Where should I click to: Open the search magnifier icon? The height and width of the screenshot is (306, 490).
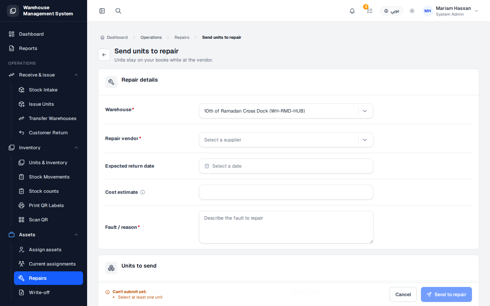point(118,11)
